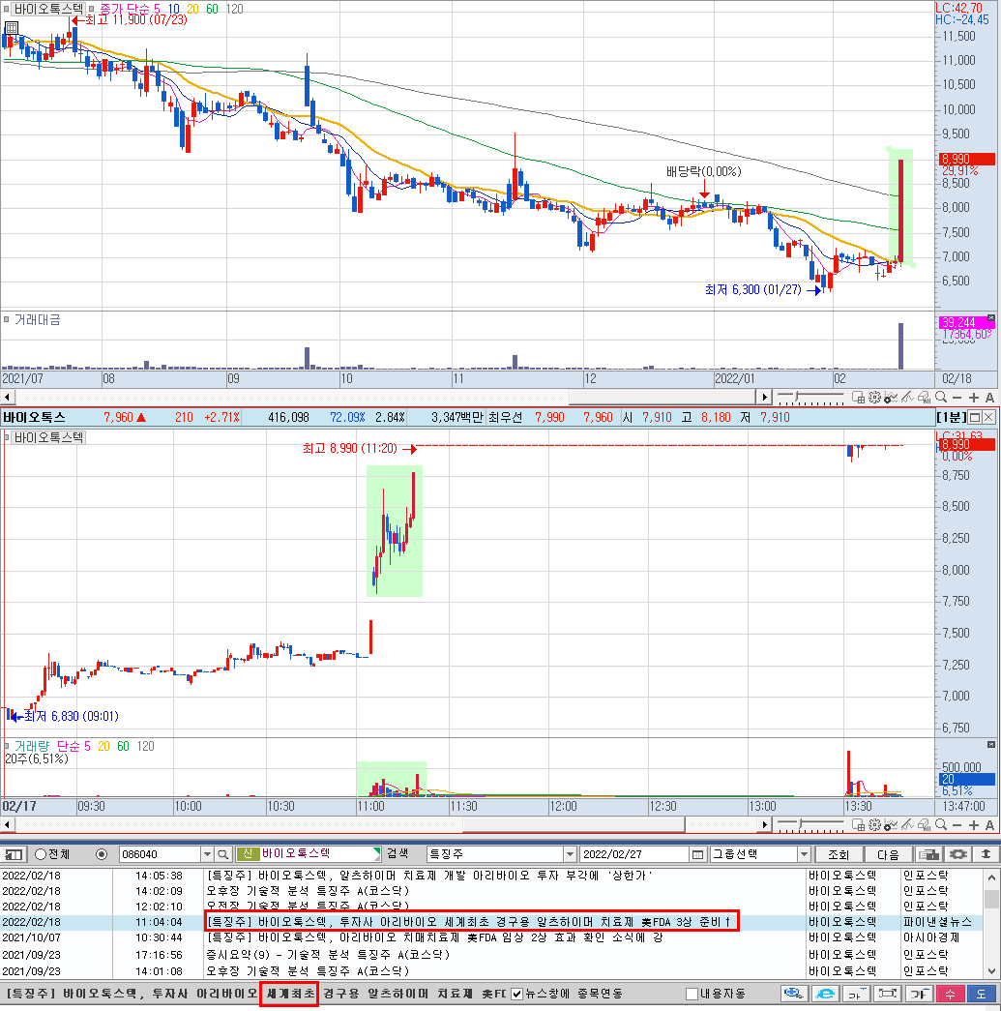Click the daily chart's 'A' auto-fit icon

[990, 398]
